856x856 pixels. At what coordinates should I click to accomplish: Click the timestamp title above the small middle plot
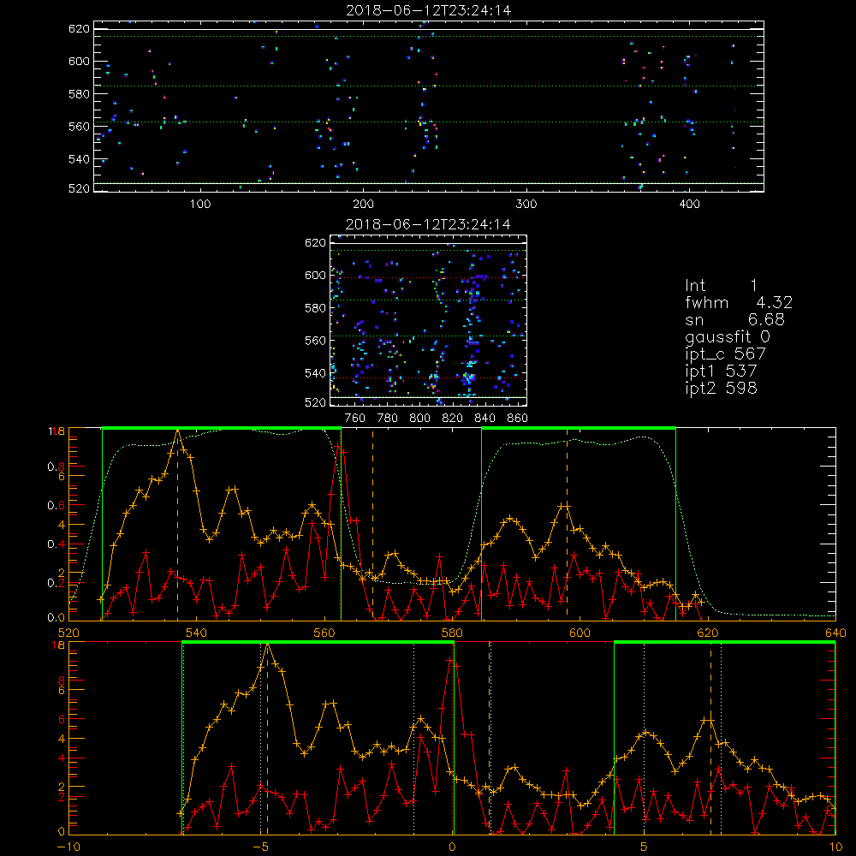pyautogui.click(x=429, y=224)
